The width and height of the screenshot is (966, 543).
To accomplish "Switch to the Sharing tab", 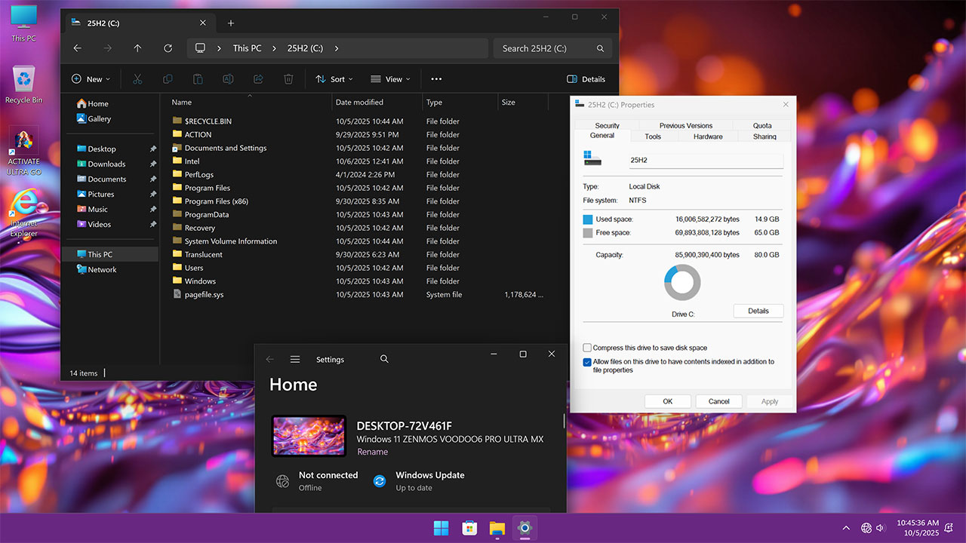I will [x=764, y=137].
